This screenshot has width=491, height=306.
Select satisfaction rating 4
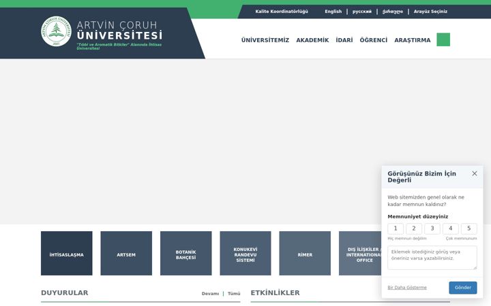pos(450,228)
